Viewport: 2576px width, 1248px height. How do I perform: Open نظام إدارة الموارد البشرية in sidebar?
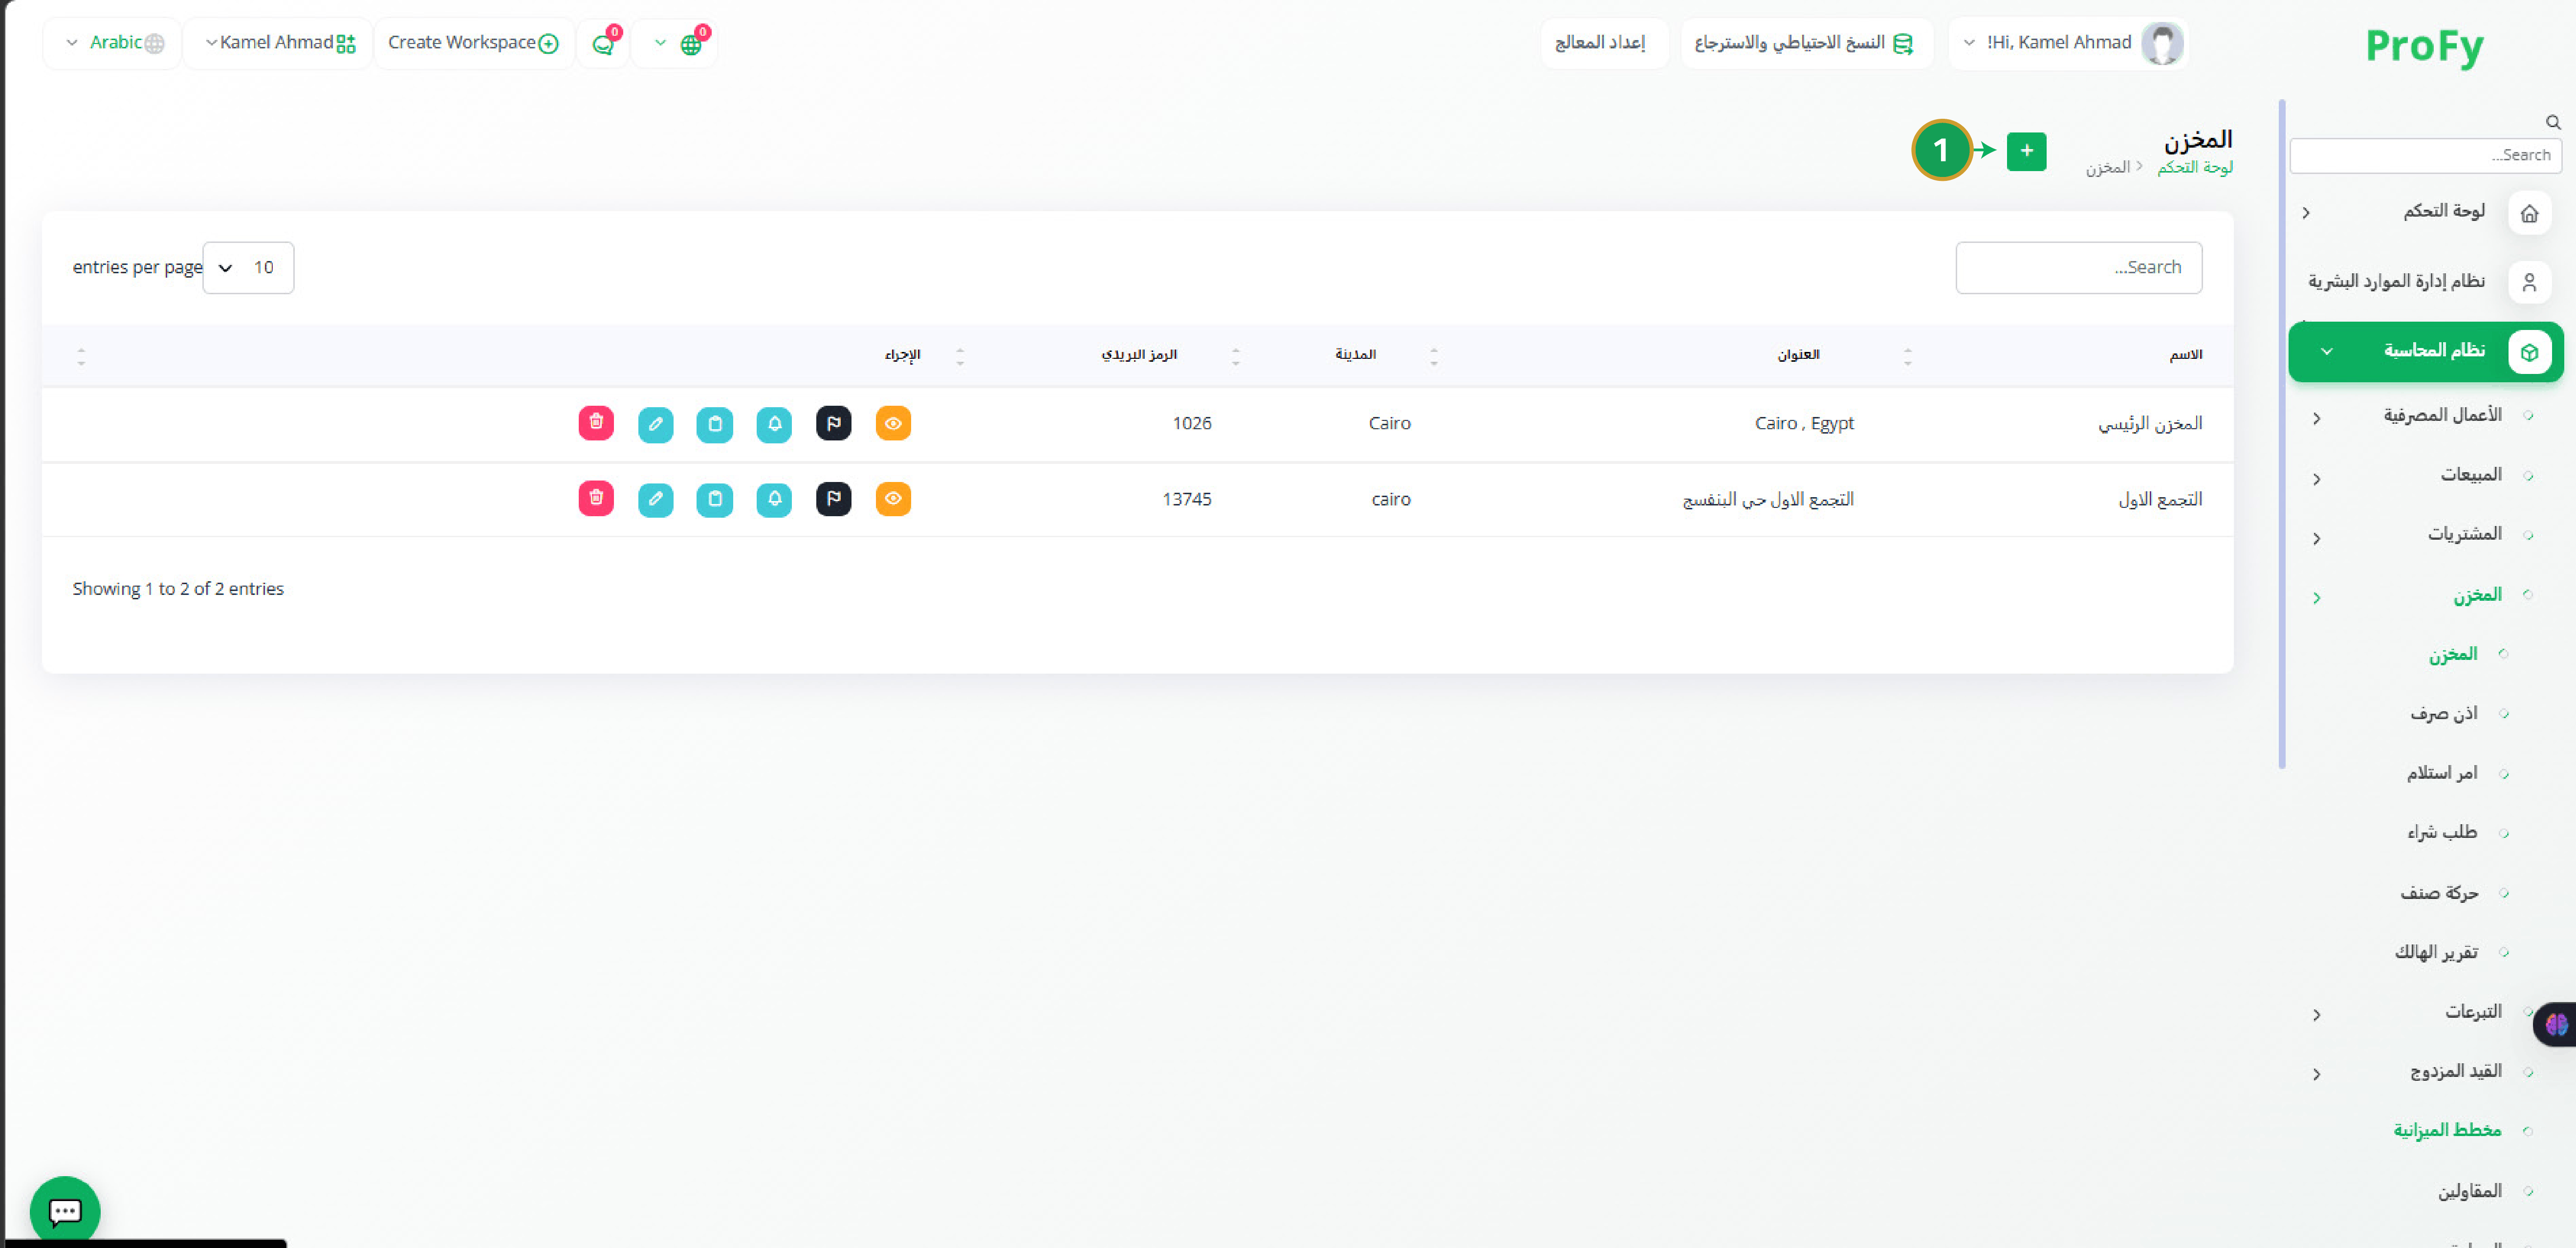tap(2396, 282)
